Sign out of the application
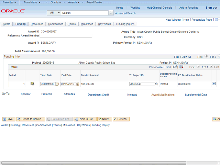 coord(211,8)
